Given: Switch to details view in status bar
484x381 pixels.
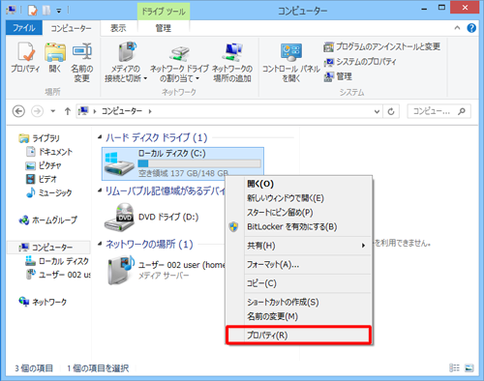Looking at the screenshot, I should [454, 367].
